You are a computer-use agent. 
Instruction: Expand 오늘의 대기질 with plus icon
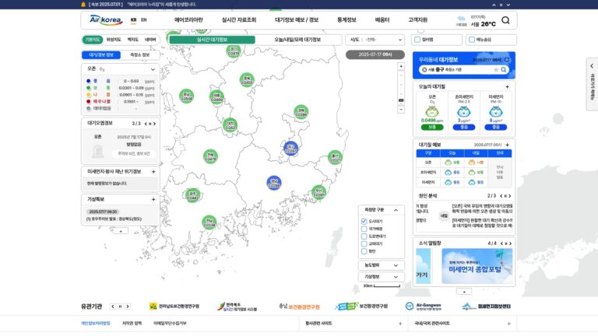[507, 87]
